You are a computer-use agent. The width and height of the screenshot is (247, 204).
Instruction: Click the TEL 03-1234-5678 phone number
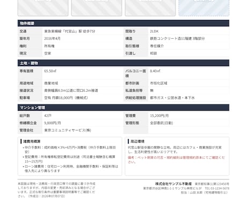click(217, 188)
